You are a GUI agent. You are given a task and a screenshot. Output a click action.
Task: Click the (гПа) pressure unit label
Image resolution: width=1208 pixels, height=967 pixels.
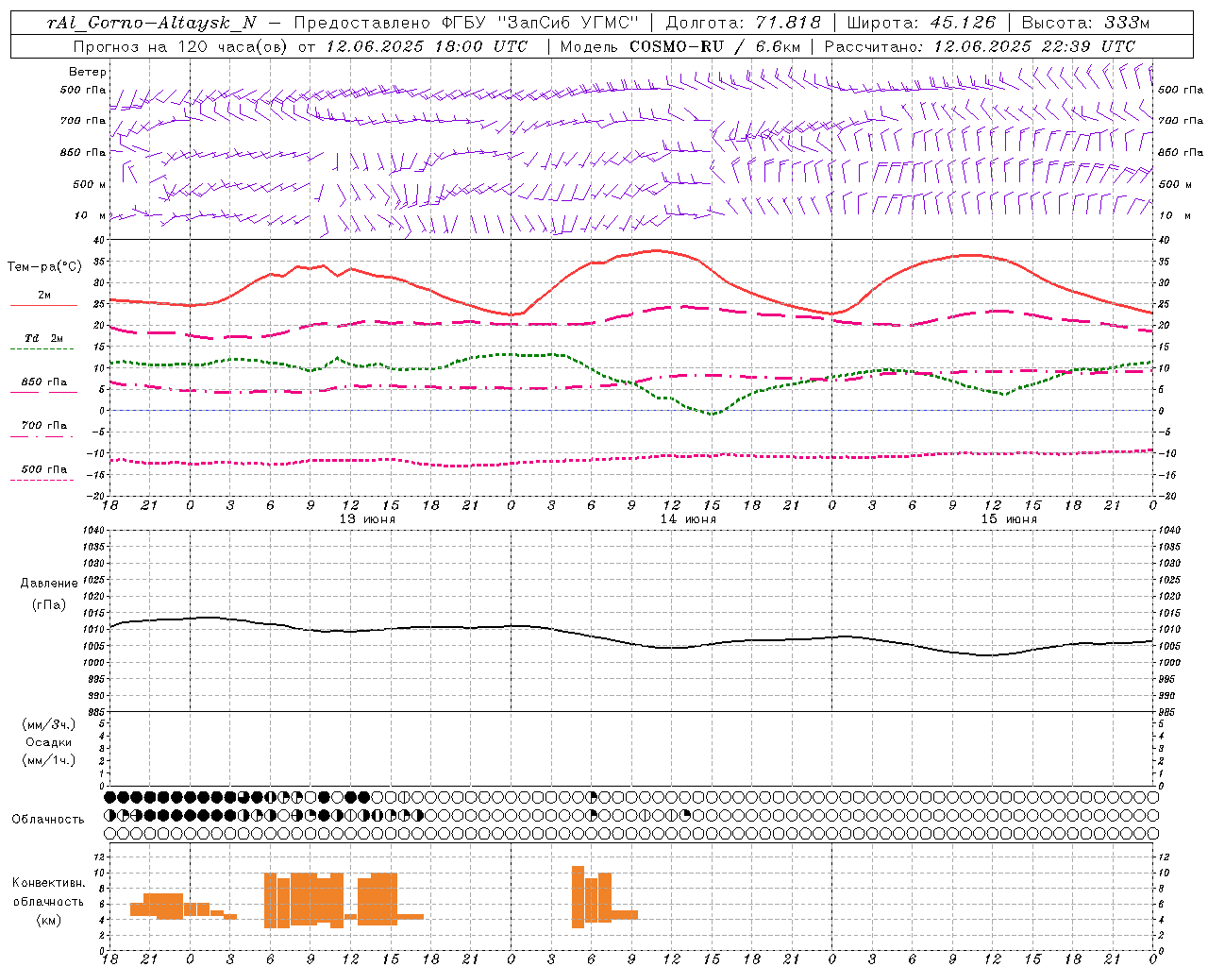pyautogui.click(x=49, y=604)
